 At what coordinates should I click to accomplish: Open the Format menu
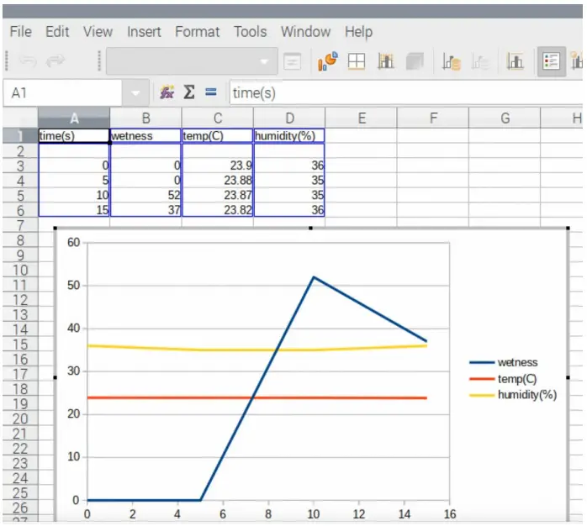click(198, 32)
